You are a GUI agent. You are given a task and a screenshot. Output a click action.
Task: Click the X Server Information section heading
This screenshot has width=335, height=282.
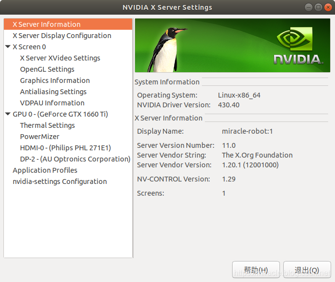pyautogui.click(x=168, y=118)
